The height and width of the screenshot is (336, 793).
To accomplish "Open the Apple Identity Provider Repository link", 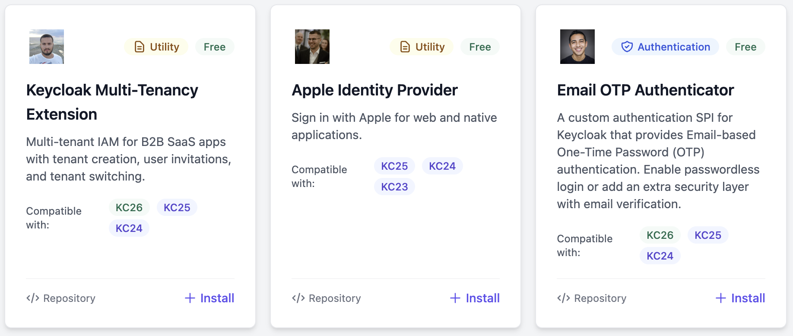I will (x=335, y=298).
